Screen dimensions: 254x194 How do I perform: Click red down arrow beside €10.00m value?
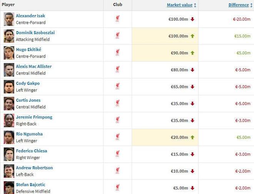192,171
